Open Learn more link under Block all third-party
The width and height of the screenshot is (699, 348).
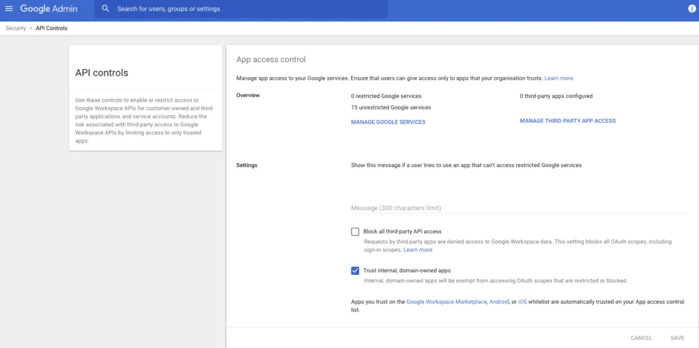(x=418, y=250)
